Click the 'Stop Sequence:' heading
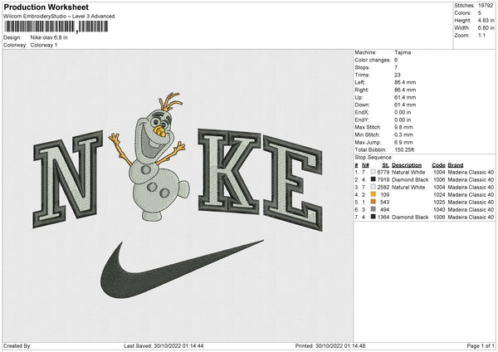The height and width of the screenshot is (352, 498). point(373,158)
